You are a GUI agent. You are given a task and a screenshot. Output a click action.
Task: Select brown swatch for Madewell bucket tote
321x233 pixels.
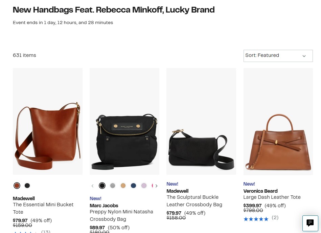tap(17, 186)
